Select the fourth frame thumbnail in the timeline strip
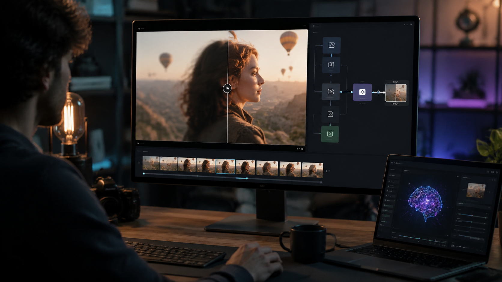Screen dimensions: 502x282 pyautogui.click(x=206, y=165)
